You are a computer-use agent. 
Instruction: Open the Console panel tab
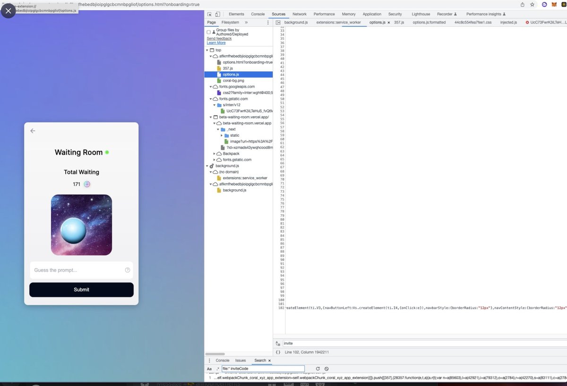click(258, 14)
